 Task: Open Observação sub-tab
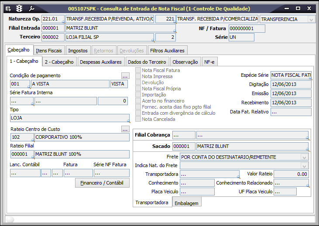pos(185,62)
